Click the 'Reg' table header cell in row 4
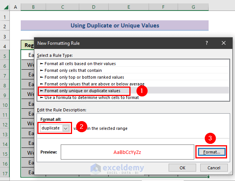This screenshot has width=235, height=181. 28,45
